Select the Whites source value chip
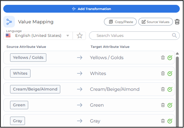The image size is (184, 128). pyautogui.click(x=20, y=73)
